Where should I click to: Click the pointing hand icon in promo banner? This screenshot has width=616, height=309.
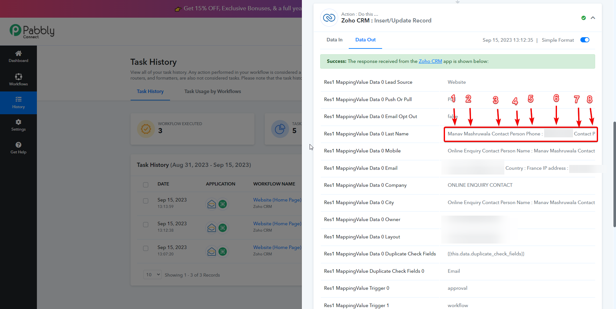pos(178,9)
